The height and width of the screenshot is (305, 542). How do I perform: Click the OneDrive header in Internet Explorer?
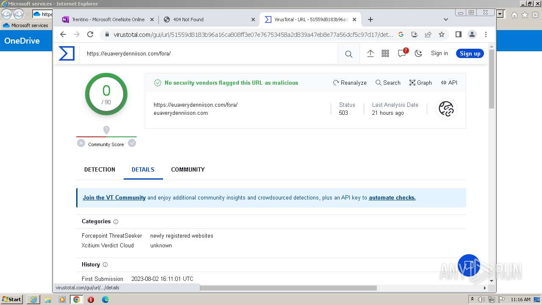click(x=22, y=41)
